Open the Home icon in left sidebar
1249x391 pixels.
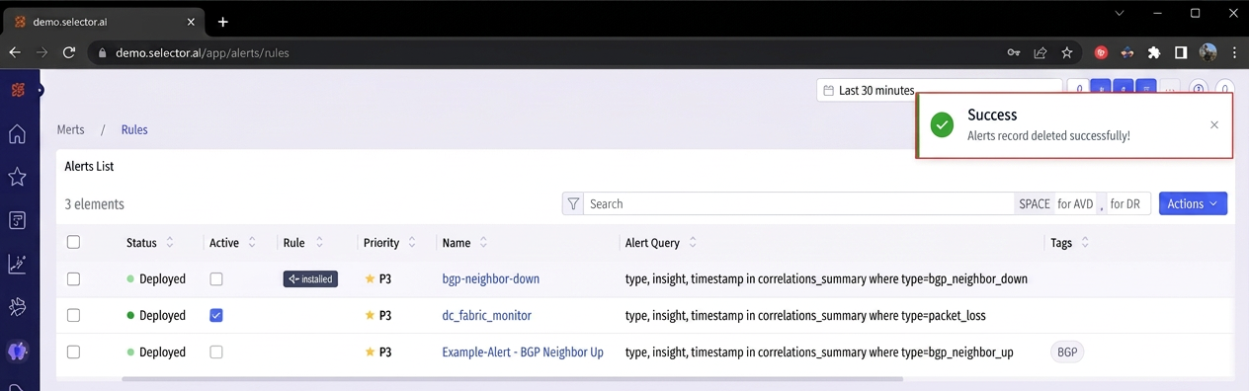(x=17, y=134)
